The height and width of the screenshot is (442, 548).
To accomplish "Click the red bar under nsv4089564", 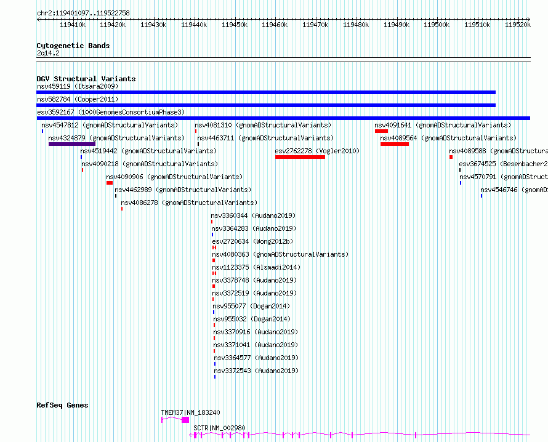I will tap(395, 144).
